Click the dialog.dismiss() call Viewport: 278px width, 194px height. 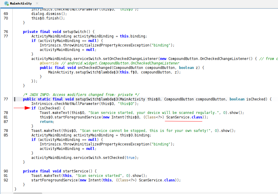point(49,14)
